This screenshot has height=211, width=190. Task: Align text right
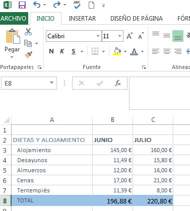178,51
